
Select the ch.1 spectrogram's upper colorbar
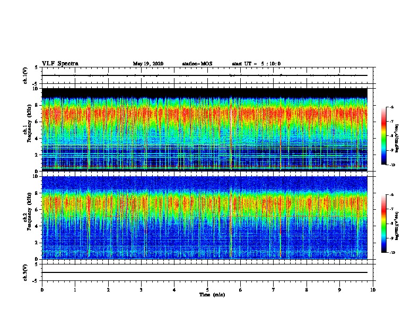point(384,136)
